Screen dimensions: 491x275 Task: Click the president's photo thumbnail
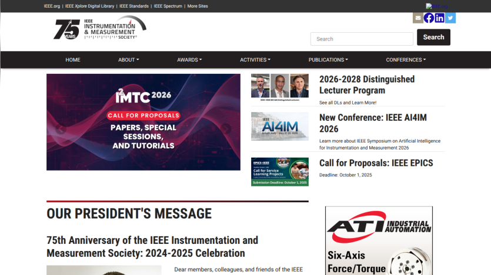click(x=104, y=270)
